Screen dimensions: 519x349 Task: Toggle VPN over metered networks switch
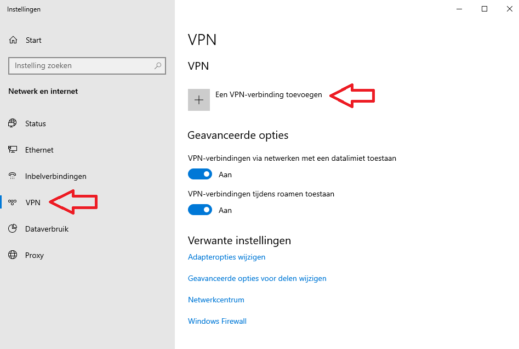[200, 174]
